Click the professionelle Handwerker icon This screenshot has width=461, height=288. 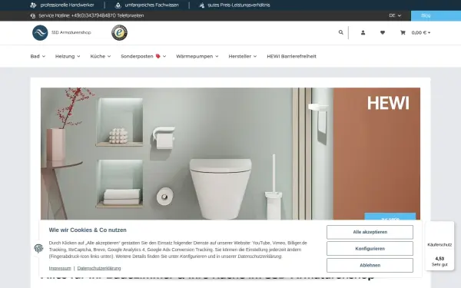(33, 5)
